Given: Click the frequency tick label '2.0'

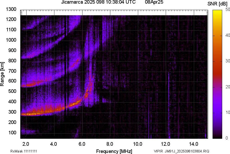Looking at the screenshot, I should 26,144.
